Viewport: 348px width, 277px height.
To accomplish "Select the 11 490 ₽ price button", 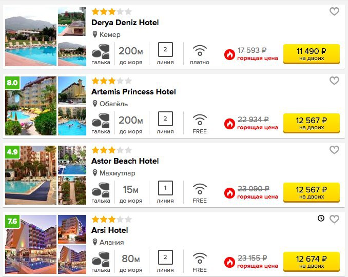I will (x=312, y=54).
